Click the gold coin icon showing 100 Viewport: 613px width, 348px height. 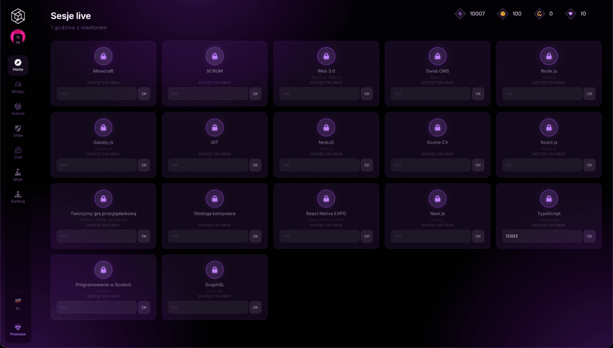[x=503, y=14]
